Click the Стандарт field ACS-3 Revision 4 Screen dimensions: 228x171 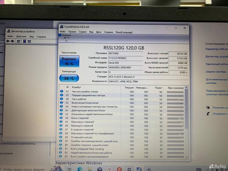148,77
